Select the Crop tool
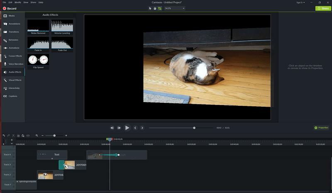Screen dimensions: 332x193 [160, 8]
